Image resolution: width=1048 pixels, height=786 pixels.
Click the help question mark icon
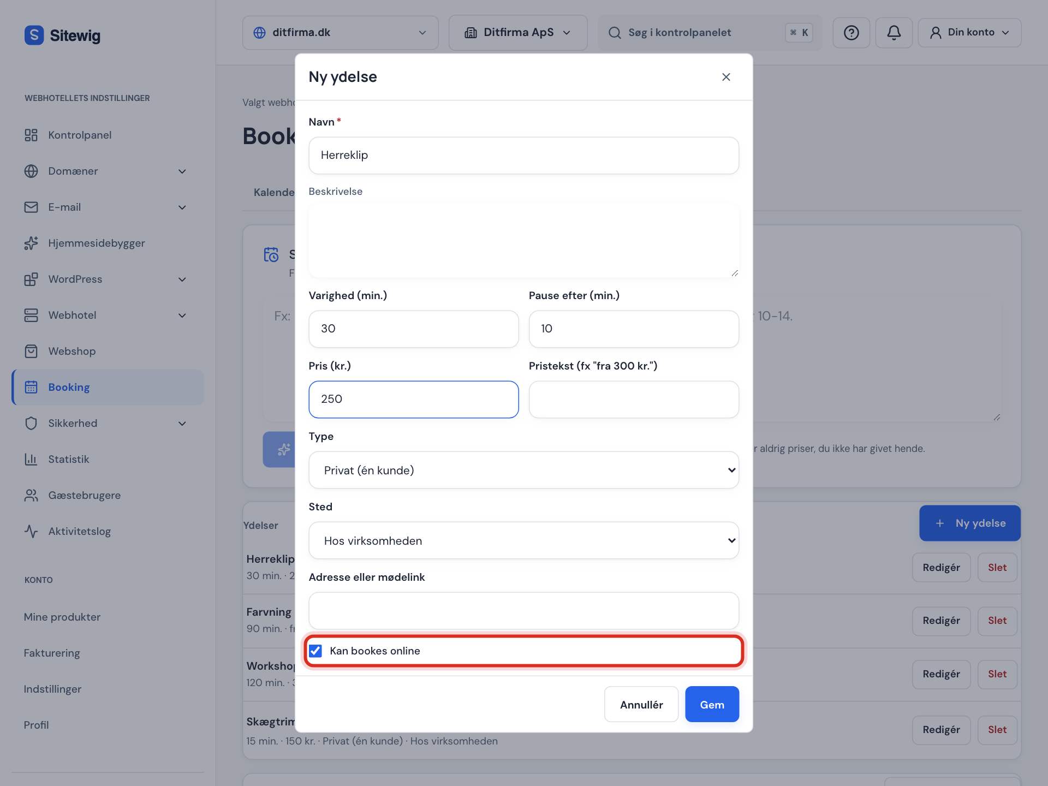coord(851,33)
